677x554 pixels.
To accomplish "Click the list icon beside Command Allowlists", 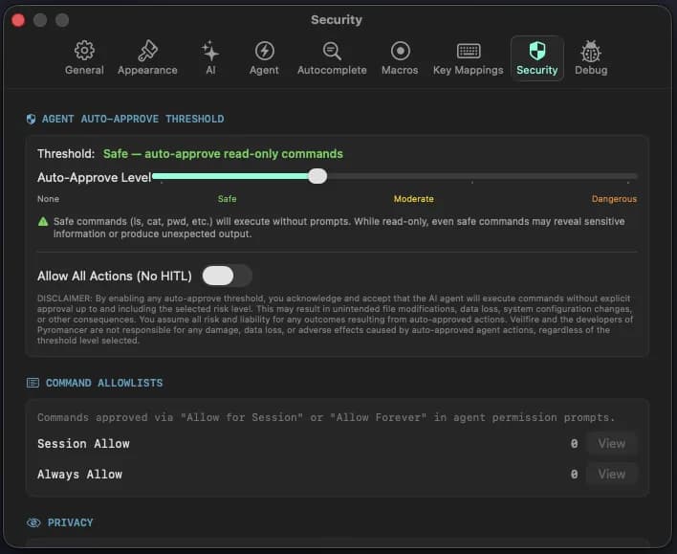I will pyautogui.click(x=33, y=383).
